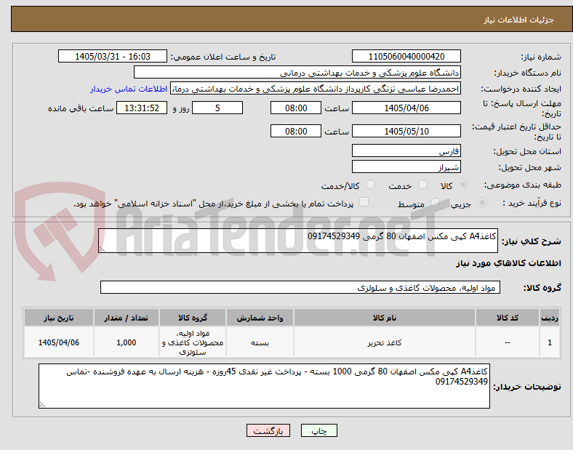Click the مواد اولیه، محصولات کاغذی table cell
Screen dimensions: 573x450
pyautogui.click(x=193, y=342)
